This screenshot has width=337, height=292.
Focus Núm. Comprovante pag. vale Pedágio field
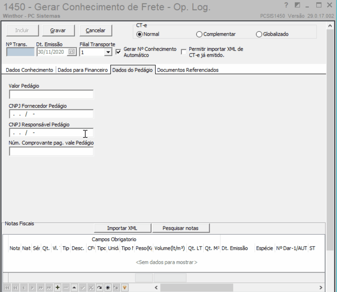(51, 151)
